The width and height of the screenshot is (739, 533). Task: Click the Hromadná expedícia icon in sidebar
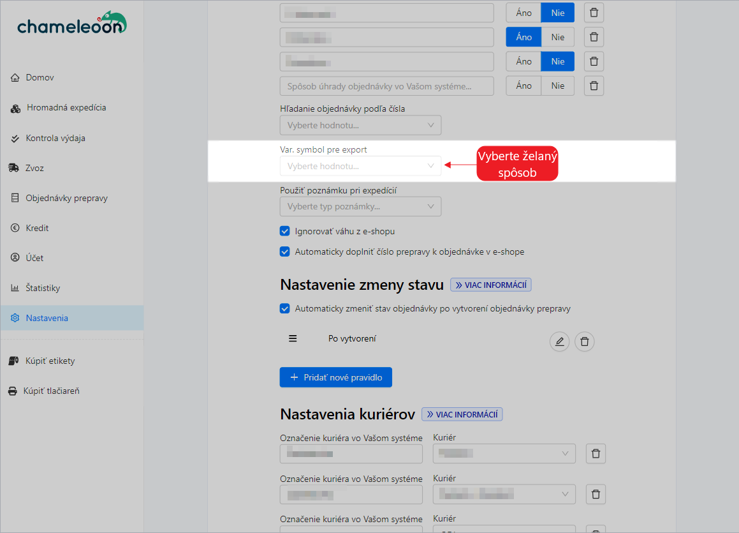[x=16, y=108]
